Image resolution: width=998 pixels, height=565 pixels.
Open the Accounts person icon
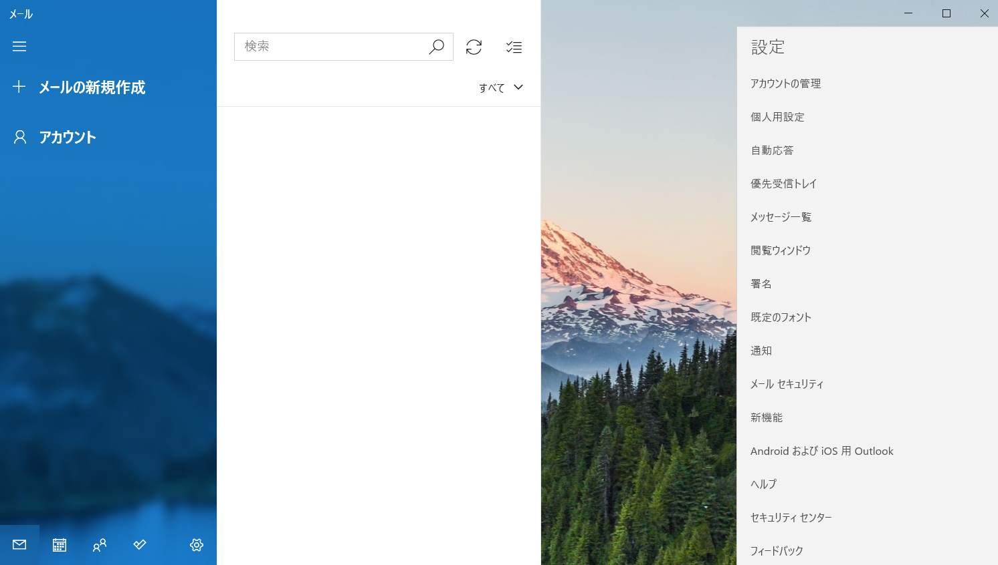pyautogui.click(x=20, y=137)
